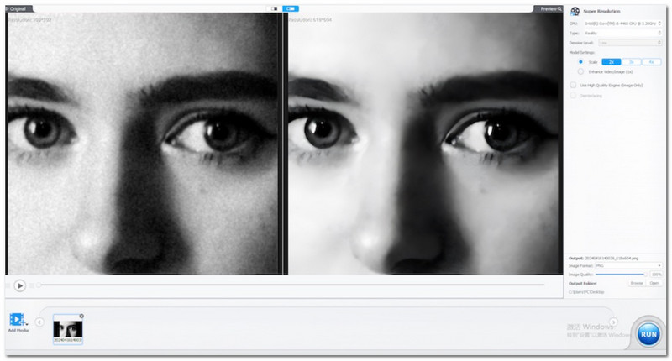Switch to single-pane view icon
The image size is (672, 361).
pyautogui.click(x=273, y=8)
